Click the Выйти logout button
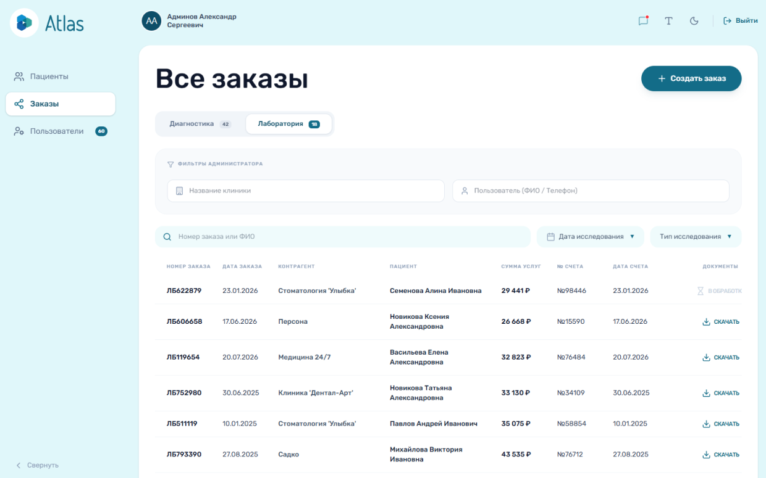Image resolution: width=766 pixels, height=478 pixels. 740,20
